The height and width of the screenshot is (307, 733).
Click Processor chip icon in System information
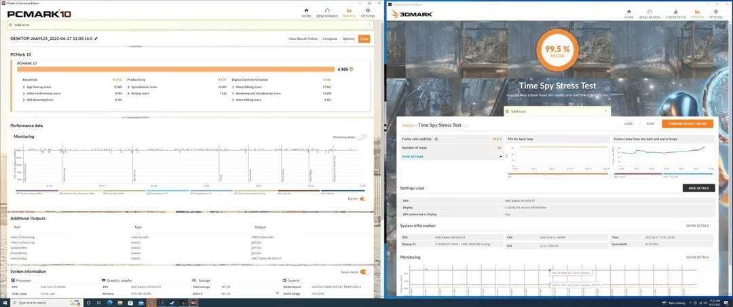click(x=13, y=280)
